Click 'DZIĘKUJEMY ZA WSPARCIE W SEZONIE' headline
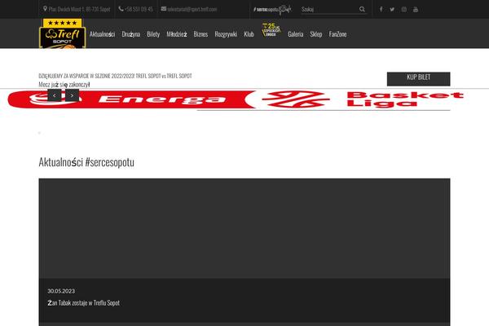Viewport: 489px width, 326px height. (115, 76)
